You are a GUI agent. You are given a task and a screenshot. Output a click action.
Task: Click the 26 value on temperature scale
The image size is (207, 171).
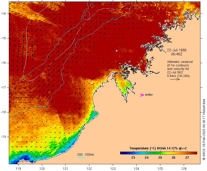173,158
